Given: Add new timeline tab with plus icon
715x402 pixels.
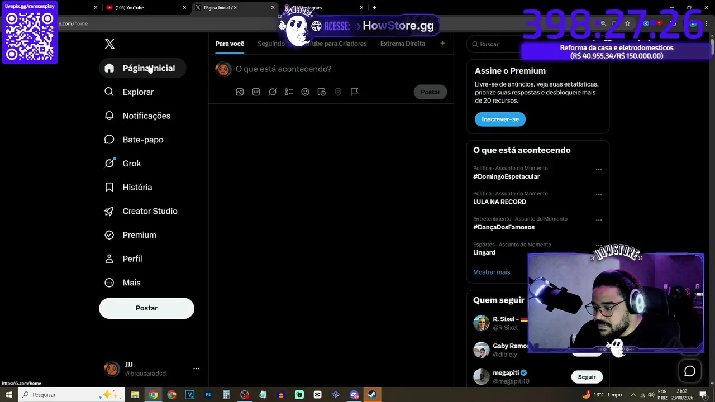Looking at the screenshot, I should [442, 44].
